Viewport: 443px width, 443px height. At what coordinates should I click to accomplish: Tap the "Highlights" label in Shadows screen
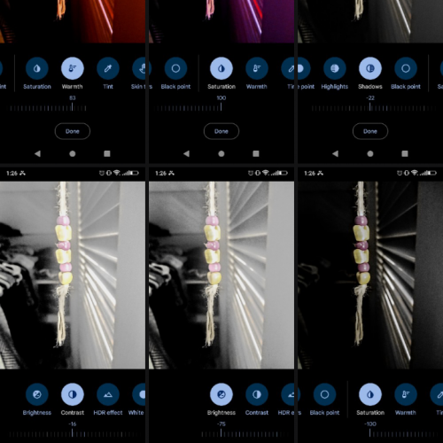pyautogui.click(x=335, y=87)
